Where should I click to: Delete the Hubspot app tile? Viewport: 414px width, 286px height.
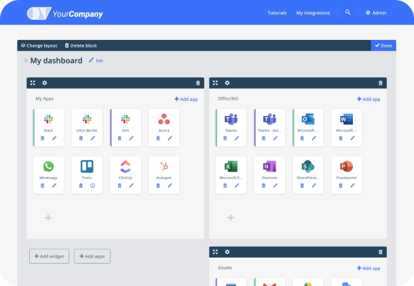158,186
